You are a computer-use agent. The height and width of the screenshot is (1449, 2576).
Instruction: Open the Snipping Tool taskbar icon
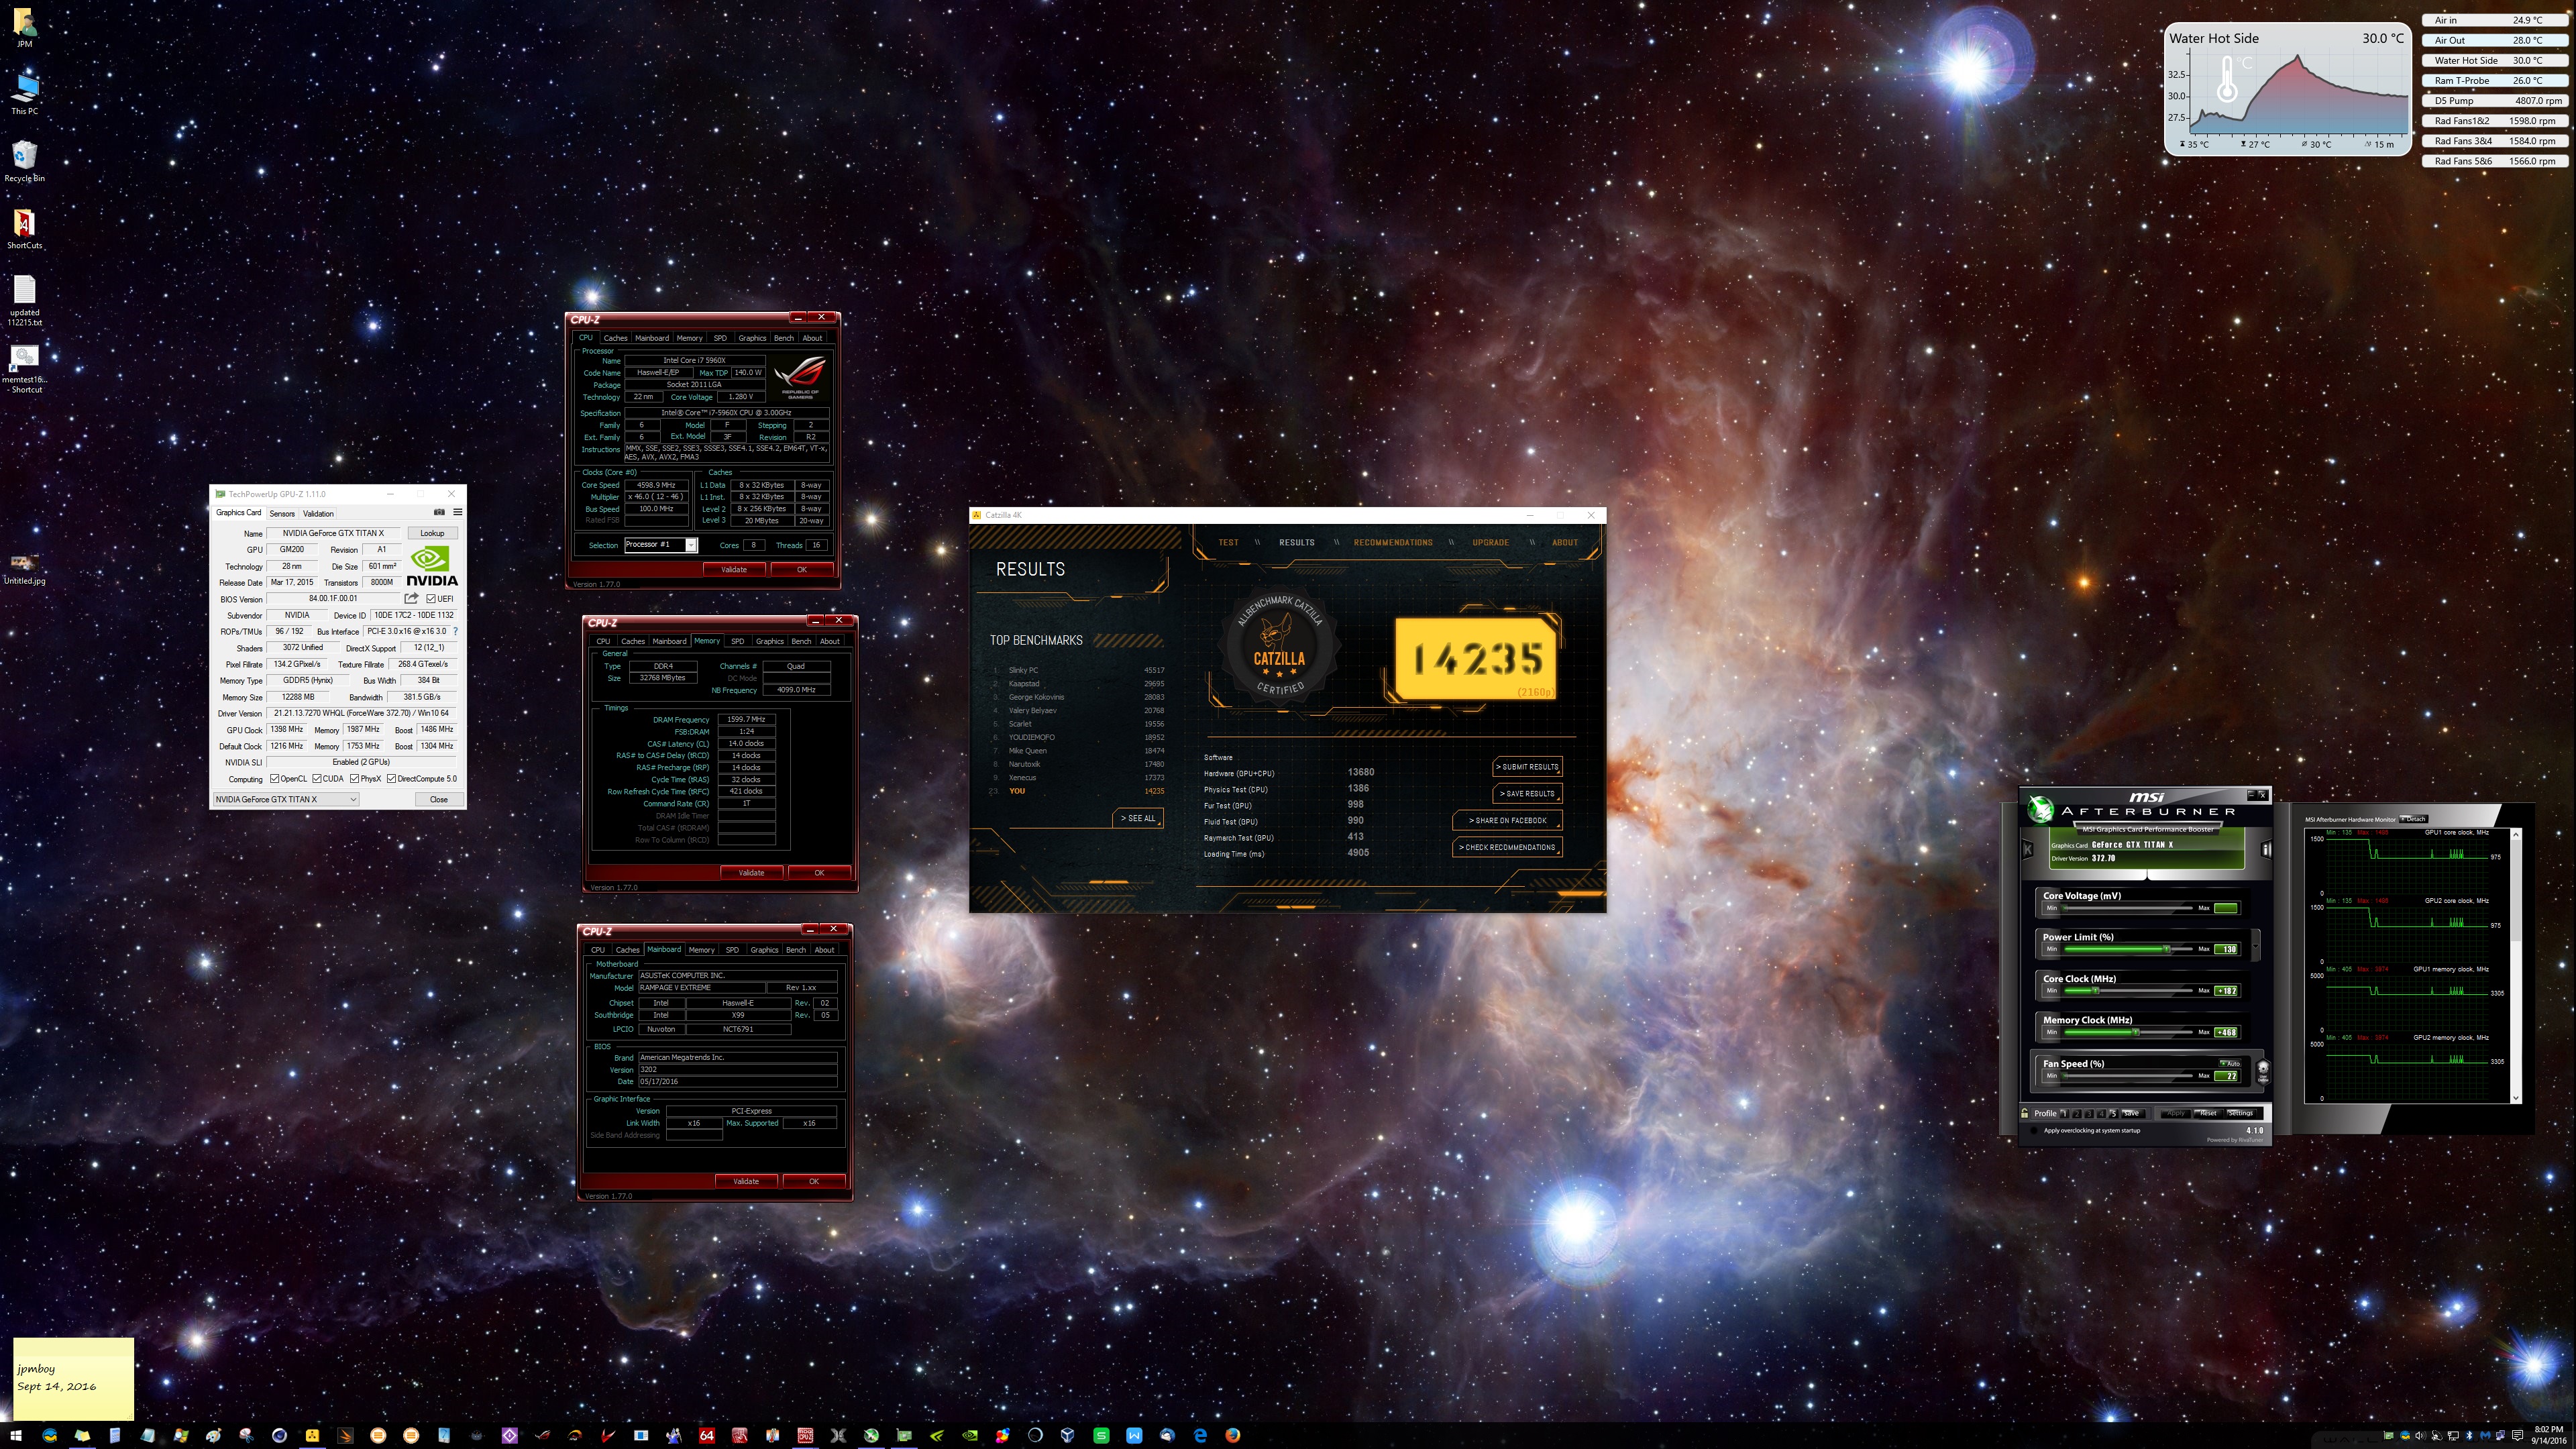[x=246, y=1435]
